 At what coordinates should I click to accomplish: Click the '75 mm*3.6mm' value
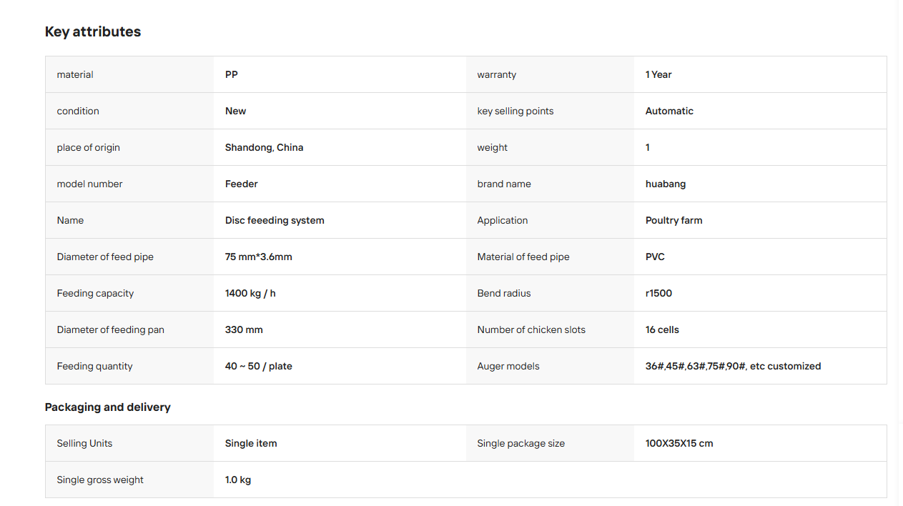click(x=258, y=257)
